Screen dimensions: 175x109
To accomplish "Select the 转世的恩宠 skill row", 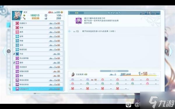I will 38,80.
